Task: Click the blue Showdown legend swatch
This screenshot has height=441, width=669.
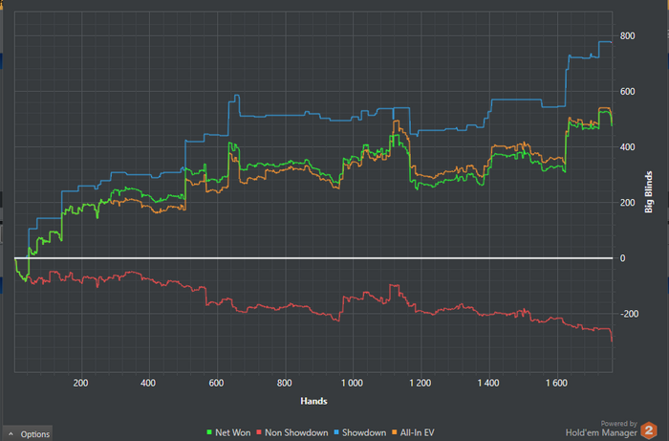Action: 336,432
